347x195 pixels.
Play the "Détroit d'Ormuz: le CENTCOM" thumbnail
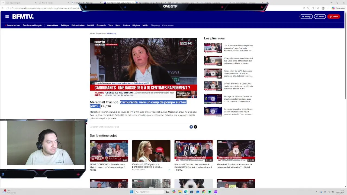click(x=213, y=86)
